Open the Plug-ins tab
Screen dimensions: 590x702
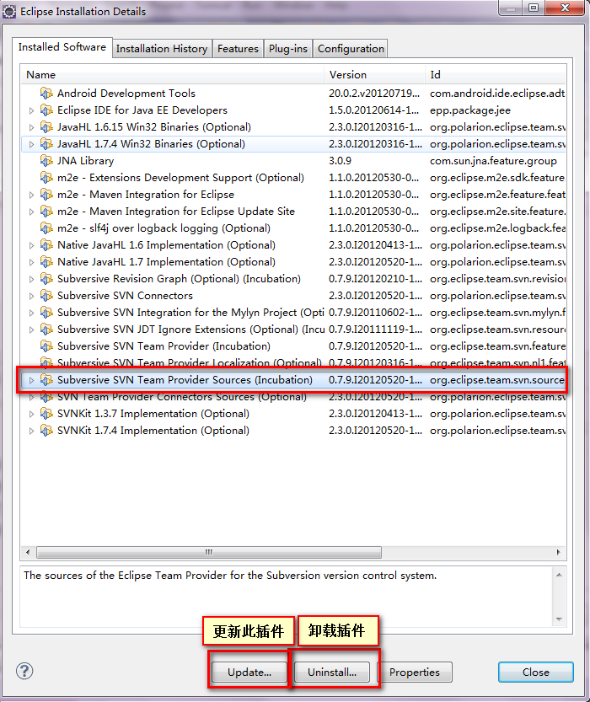tap(288, 48)
